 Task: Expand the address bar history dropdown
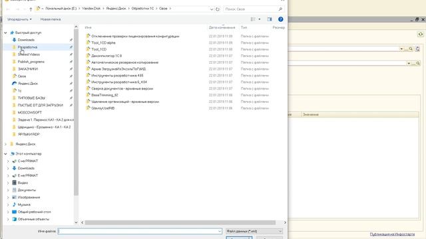click(212, 9)
